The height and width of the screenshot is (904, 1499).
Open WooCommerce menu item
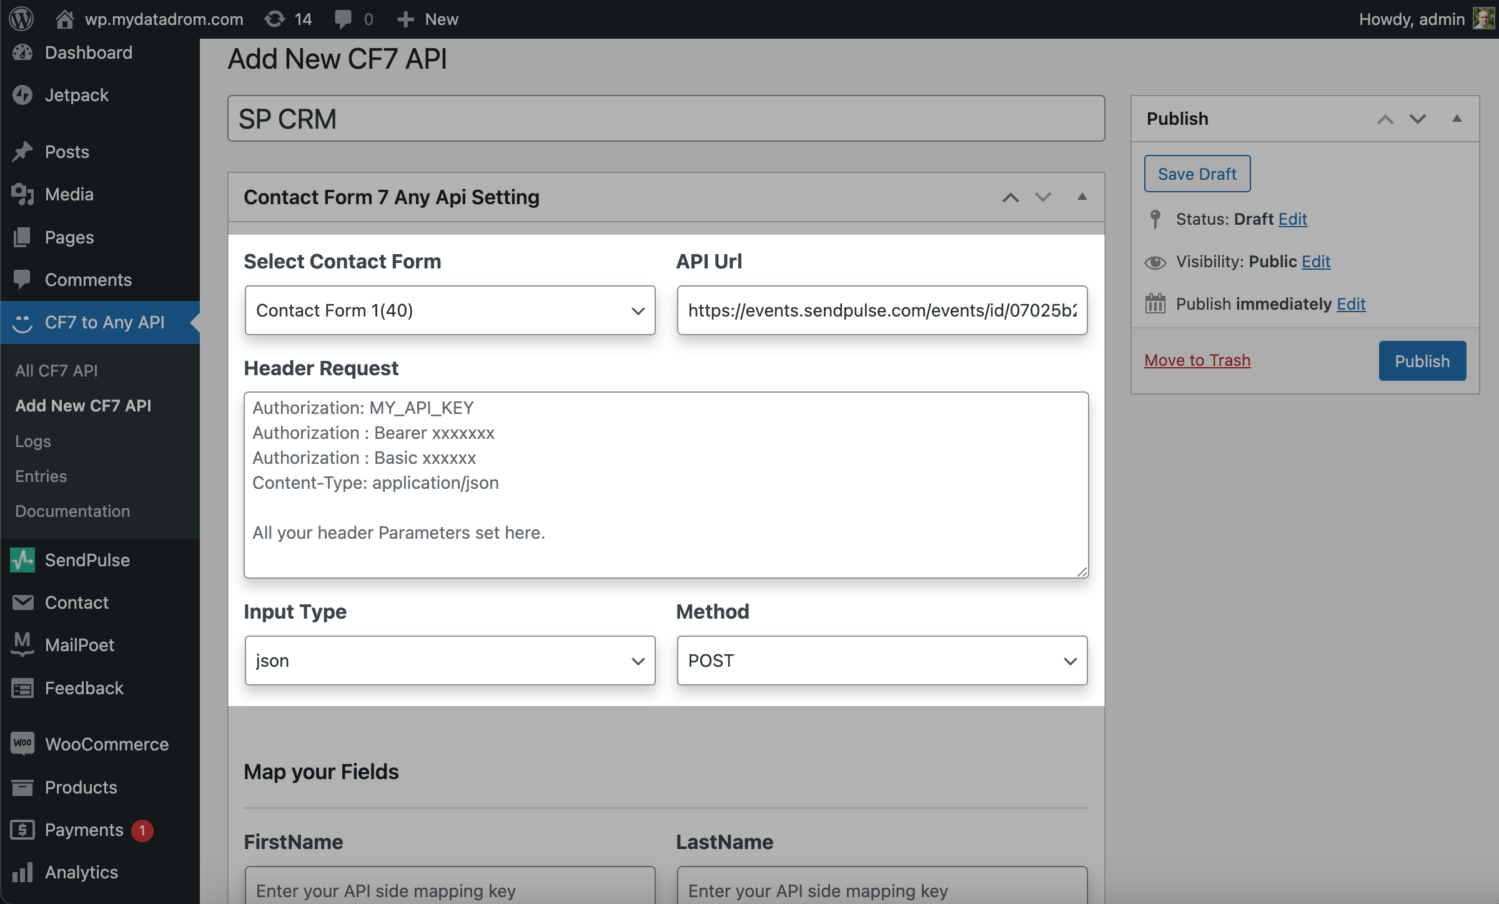click(x=107, y=744)
